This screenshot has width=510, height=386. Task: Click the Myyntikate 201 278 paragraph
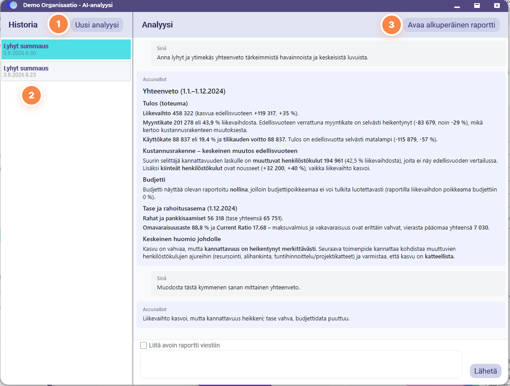(313, 126)
